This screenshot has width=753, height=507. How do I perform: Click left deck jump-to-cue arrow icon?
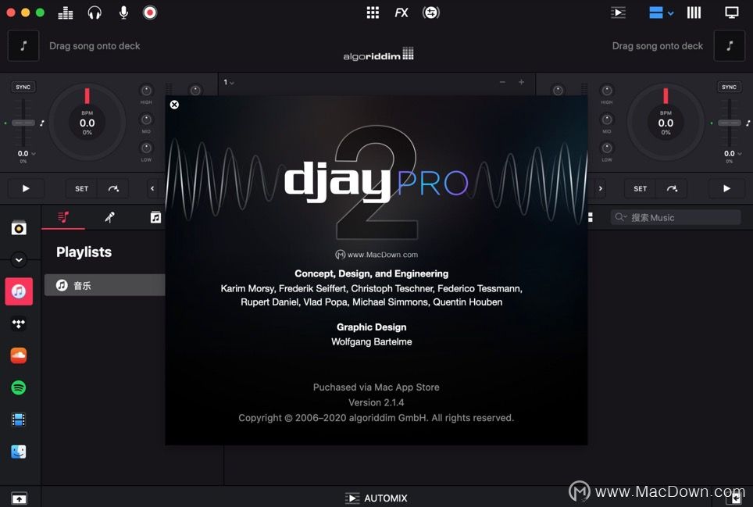coord(113,189)
